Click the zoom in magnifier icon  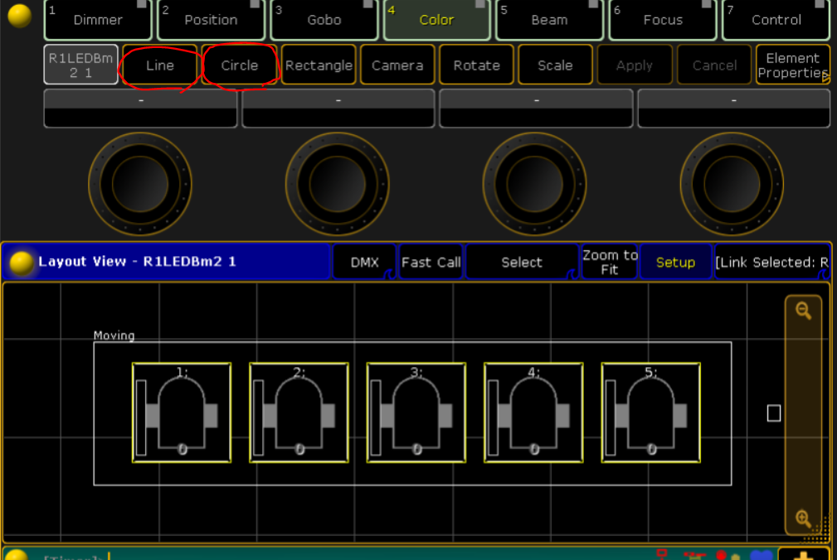click(803, 518)
